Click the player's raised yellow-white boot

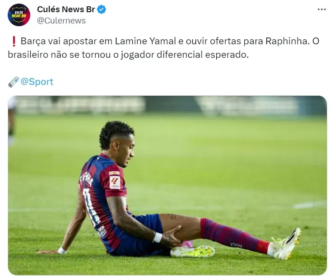(285, 244)
